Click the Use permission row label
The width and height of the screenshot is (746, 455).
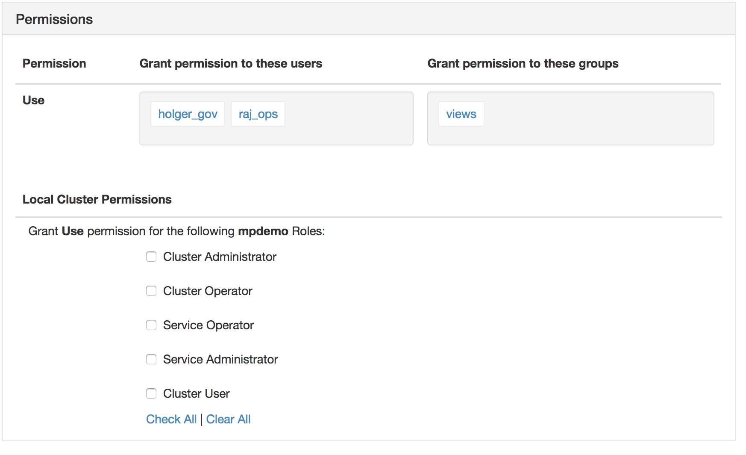click(x=33, y=100)
